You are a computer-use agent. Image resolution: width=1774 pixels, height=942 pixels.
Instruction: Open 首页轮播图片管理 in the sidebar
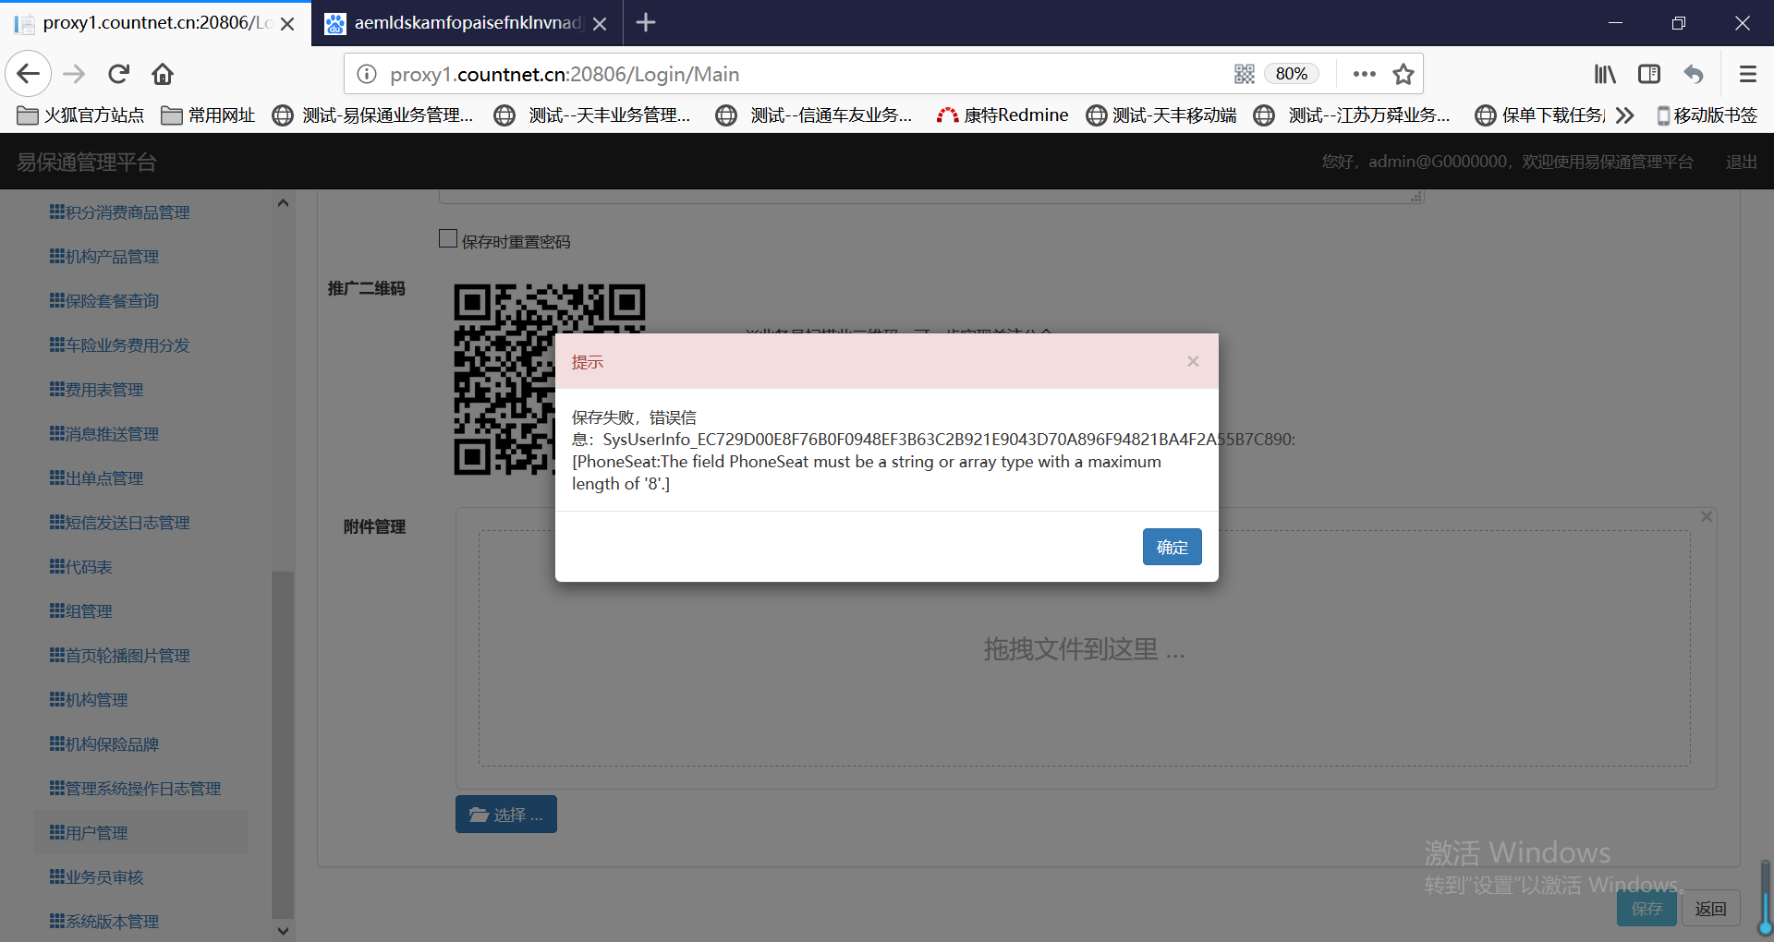(x=120, y=656)
